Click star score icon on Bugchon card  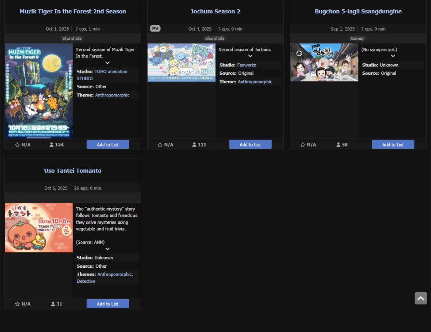[303, 145]
